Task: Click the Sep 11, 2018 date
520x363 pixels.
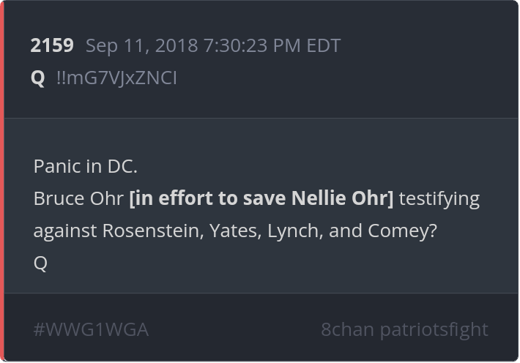Action: click(141, 45)
